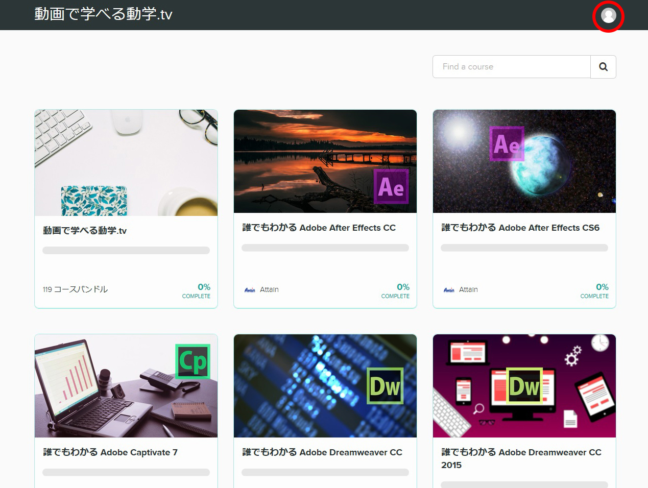Image resolution: width=648 pixels, height=488 pixels.
Task: Click 0% COMPLETE on 動画で学べる動学.tv card
Action: pos(197,291)
